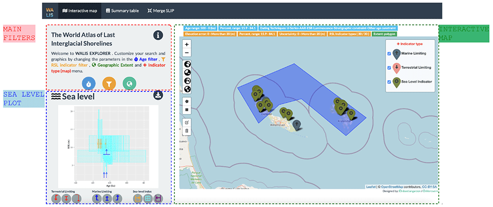This screenshot has height=207, width=493.
Task: Click the 'Age range: 500 - 0 (ka)' tag
Action: coord(200,28)
